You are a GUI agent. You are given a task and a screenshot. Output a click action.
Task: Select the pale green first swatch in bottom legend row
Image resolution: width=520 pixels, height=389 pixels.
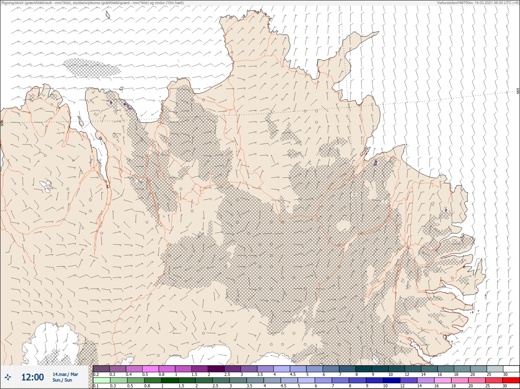coord(101,380)
